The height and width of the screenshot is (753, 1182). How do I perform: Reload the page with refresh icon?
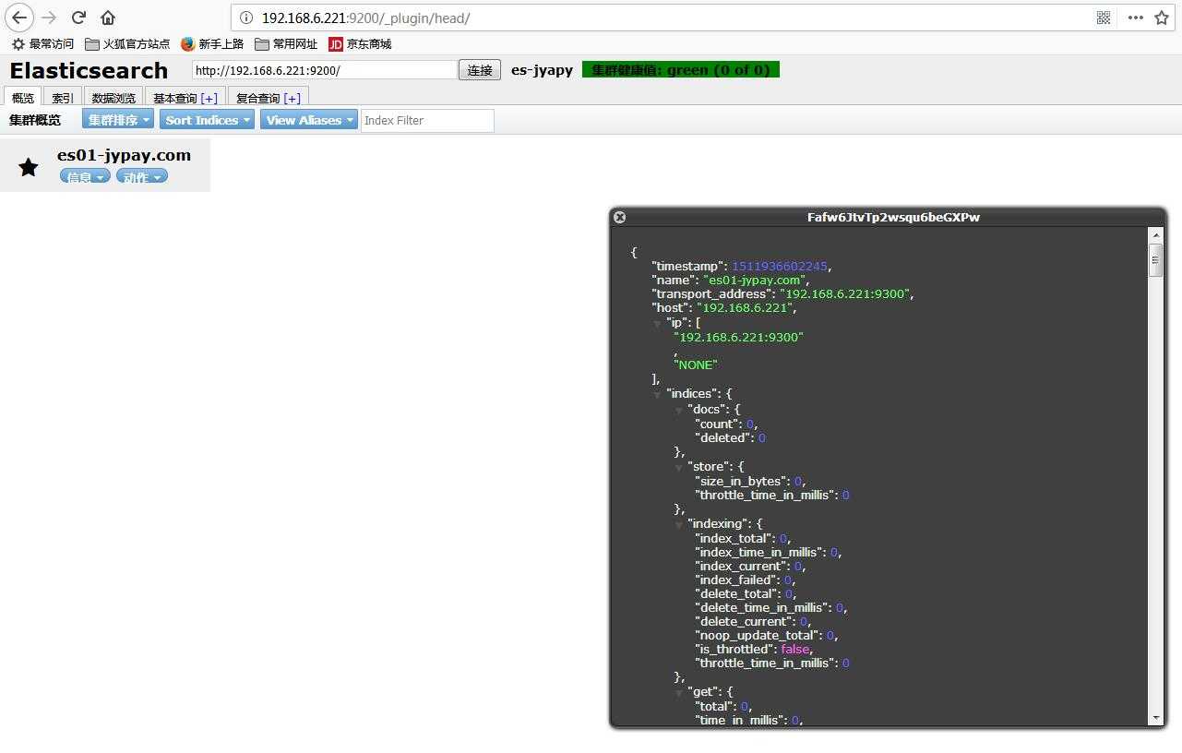[x=78, y=18]
